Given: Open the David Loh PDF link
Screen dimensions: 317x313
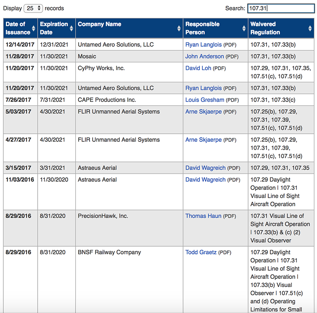Looking at the screenshot, I should pyautogui.click(x=198, y=68).
